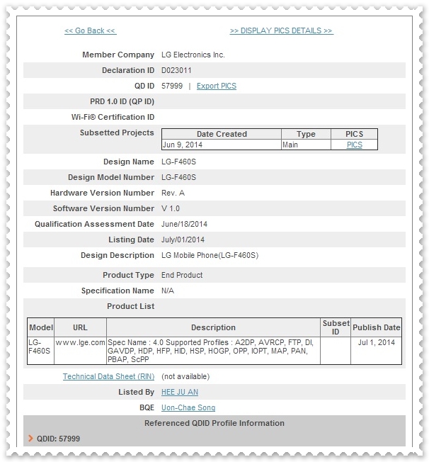Click Jun 9, 2014 date created cell
Viewport: 429px width, 462px height.
click(222, 145)
